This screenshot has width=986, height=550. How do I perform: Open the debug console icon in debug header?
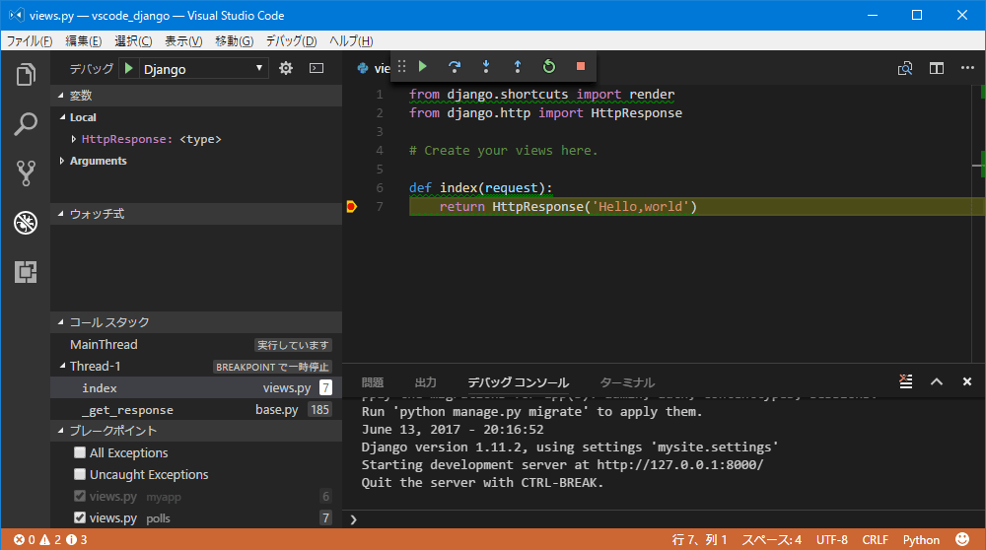pos(317,68)
